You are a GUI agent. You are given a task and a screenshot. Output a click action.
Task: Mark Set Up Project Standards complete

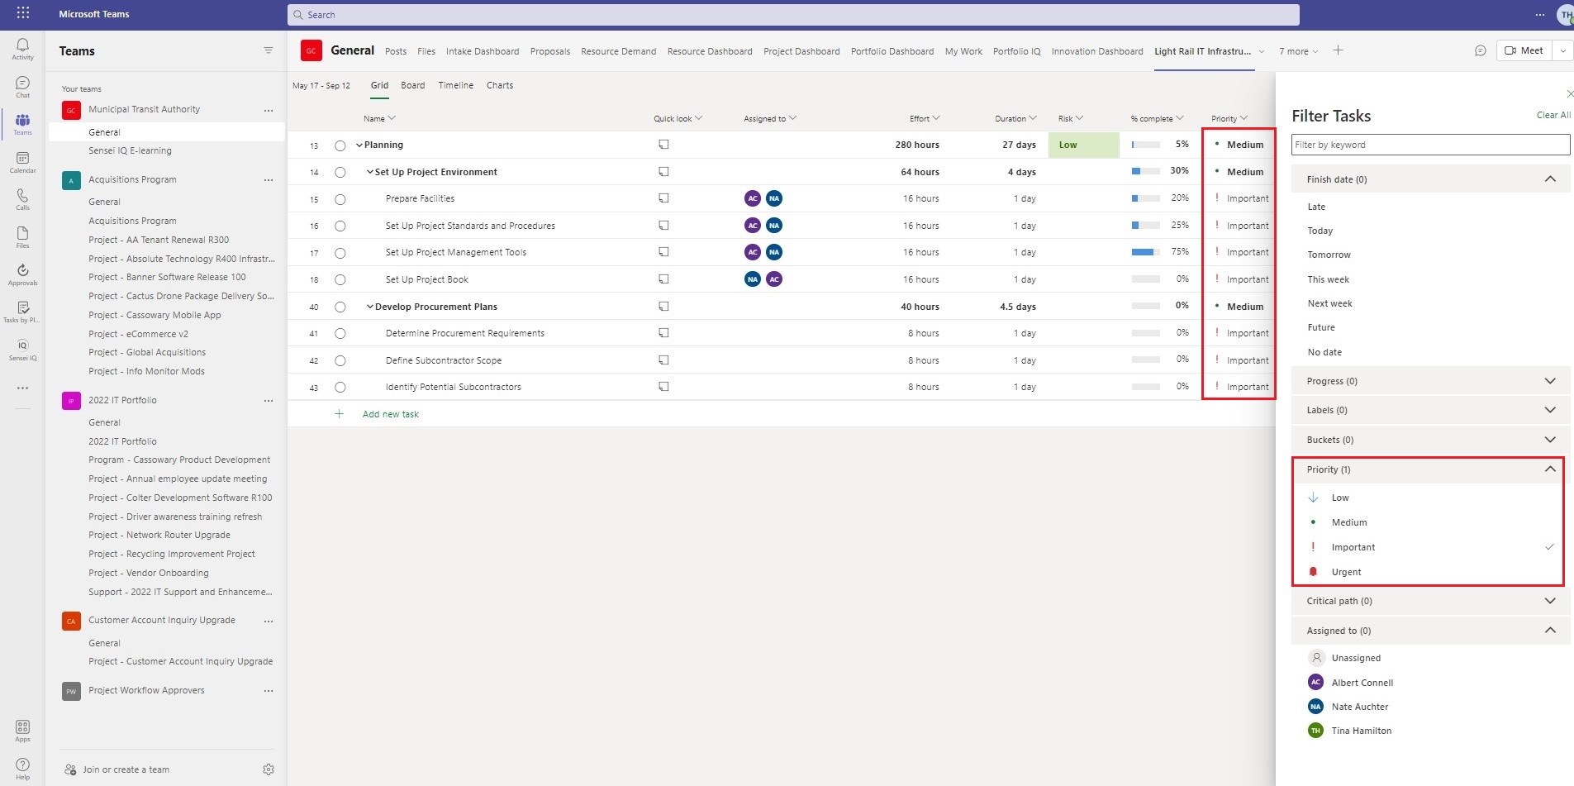(x=340, y=226)
